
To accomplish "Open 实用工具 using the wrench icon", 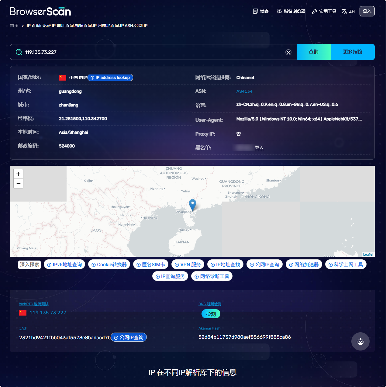I will click(x=314, y=11).
